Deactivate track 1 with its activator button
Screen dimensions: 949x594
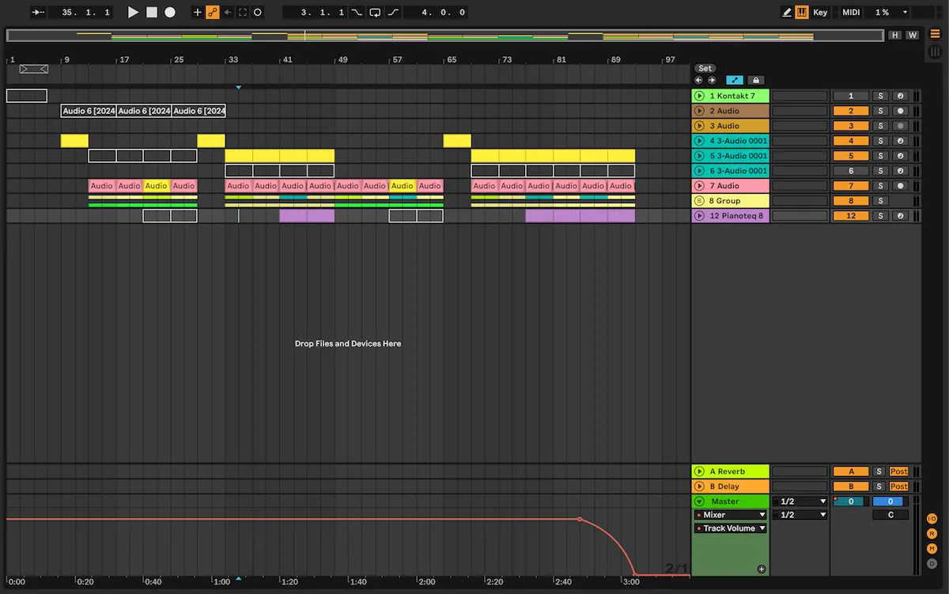pos(851,96)
